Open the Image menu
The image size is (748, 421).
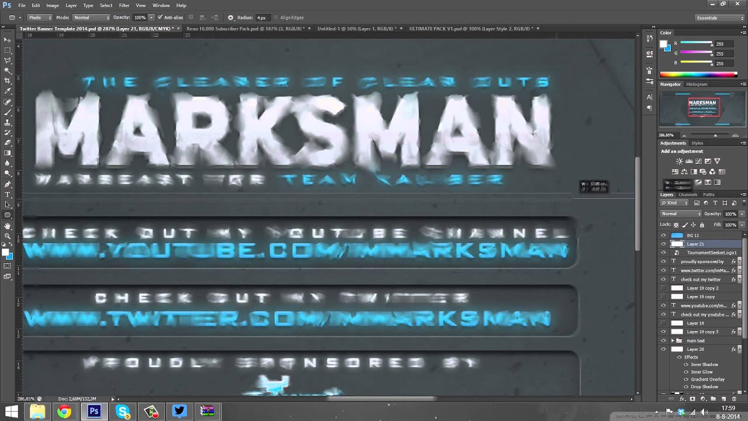53,5
